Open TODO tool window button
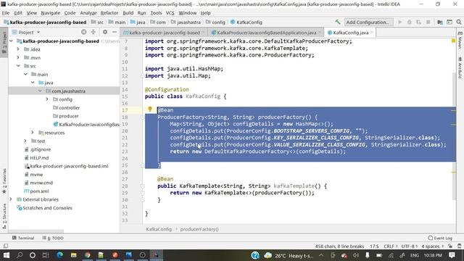This screenshot has height=261, width=464. pyautogui.click(x=53, y=238)
